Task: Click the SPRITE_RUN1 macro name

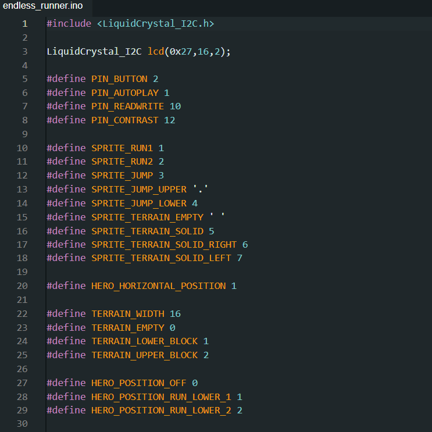Action: (x=122, y=148)
